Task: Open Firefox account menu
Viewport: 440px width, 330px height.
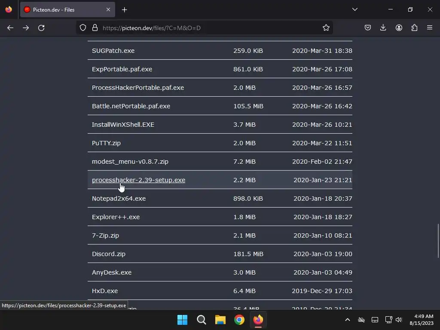Action: pos(399,28)
